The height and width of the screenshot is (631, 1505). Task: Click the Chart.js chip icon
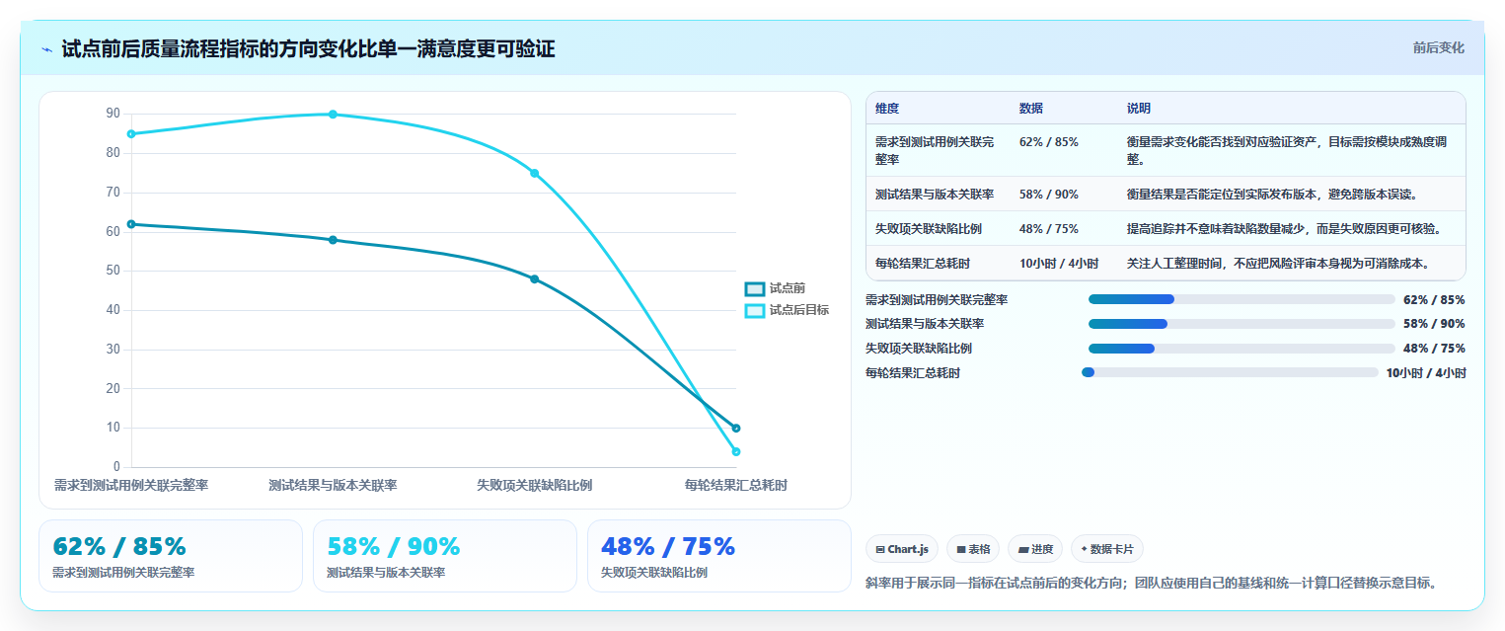pyautogui.click(x=880, y=549)
